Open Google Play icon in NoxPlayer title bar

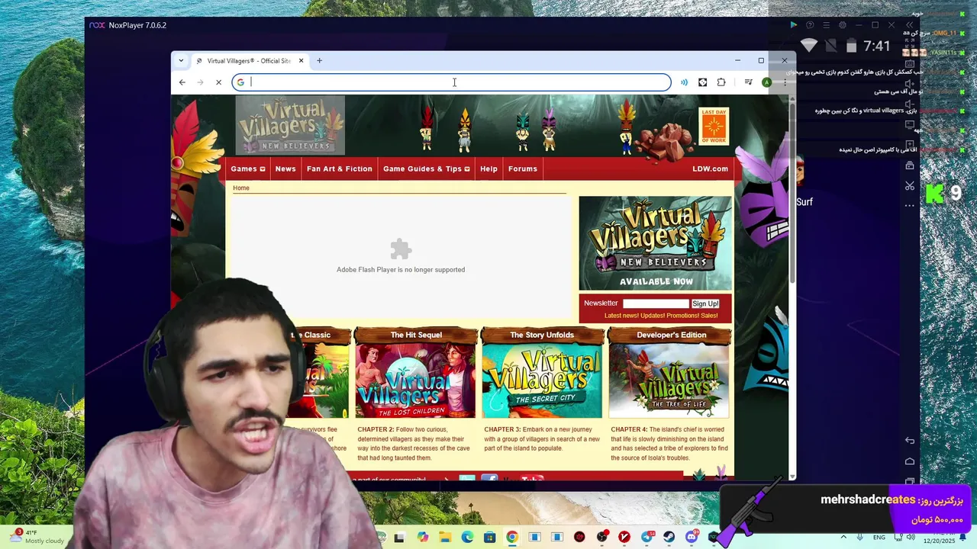[793, 25]
